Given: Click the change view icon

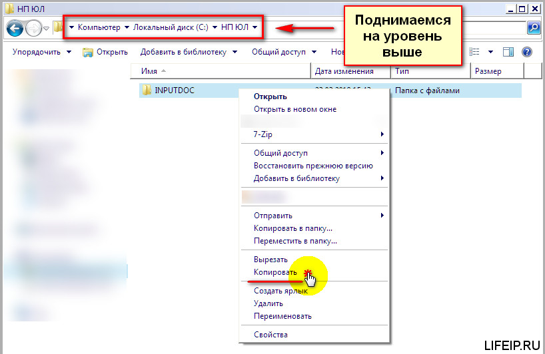Looking at the screenshot, I should (x=474, y=52).
